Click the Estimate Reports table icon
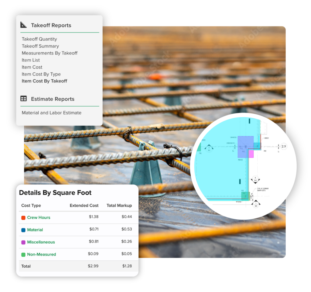311x292 pixels. tap(24, 99)
